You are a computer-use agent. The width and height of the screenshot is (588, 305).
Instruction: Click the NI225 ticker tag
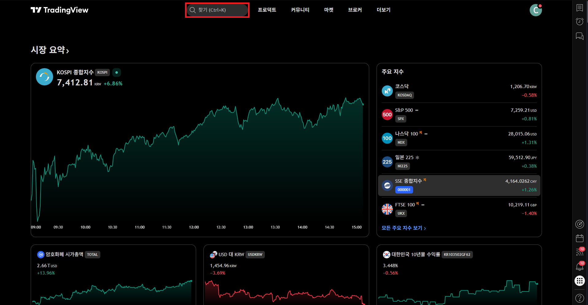pos(402,166)
